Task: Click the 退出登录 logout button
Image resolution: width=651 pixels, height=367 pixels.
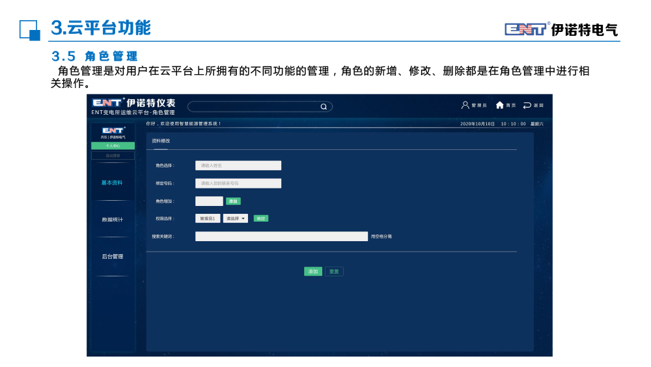Action: [113, 156]
